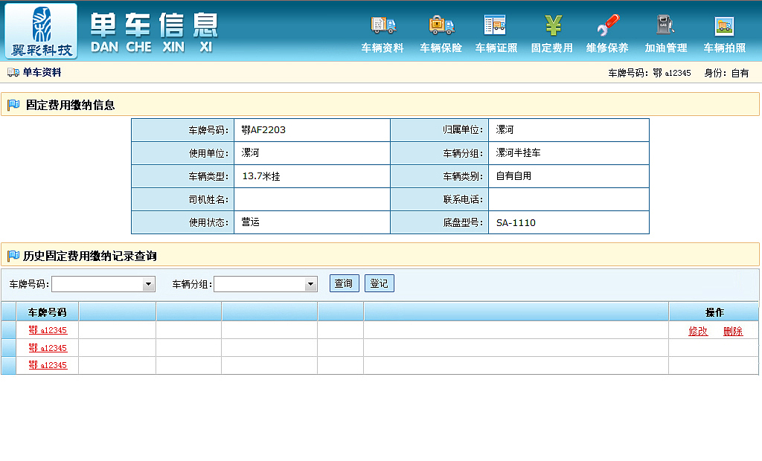The image size is (762, 461).
Task: Click the 操作 column header
Action: point(714,312)
